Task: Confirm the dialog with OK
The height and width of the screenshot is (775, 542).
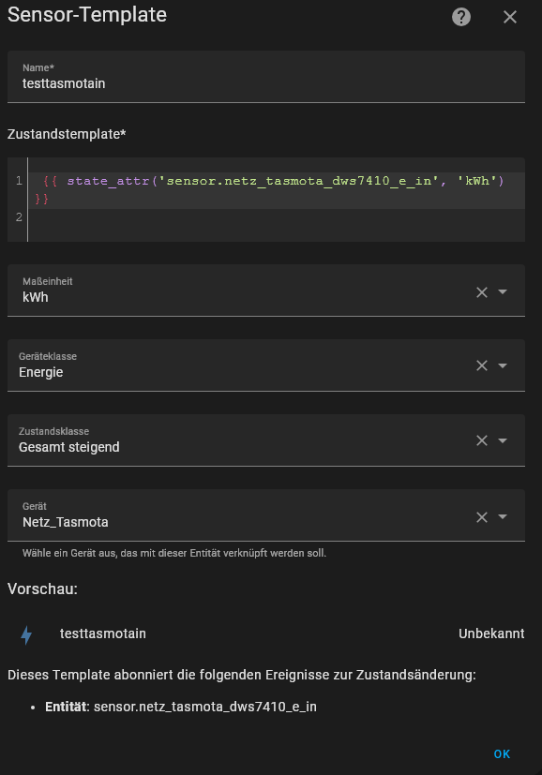Action: click(x=502, y=753)
